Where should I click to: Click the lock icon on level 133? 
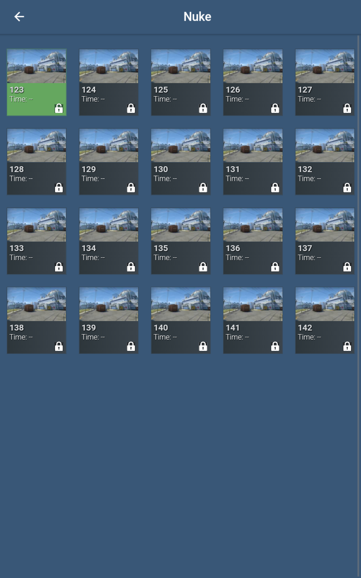[59, 267]
